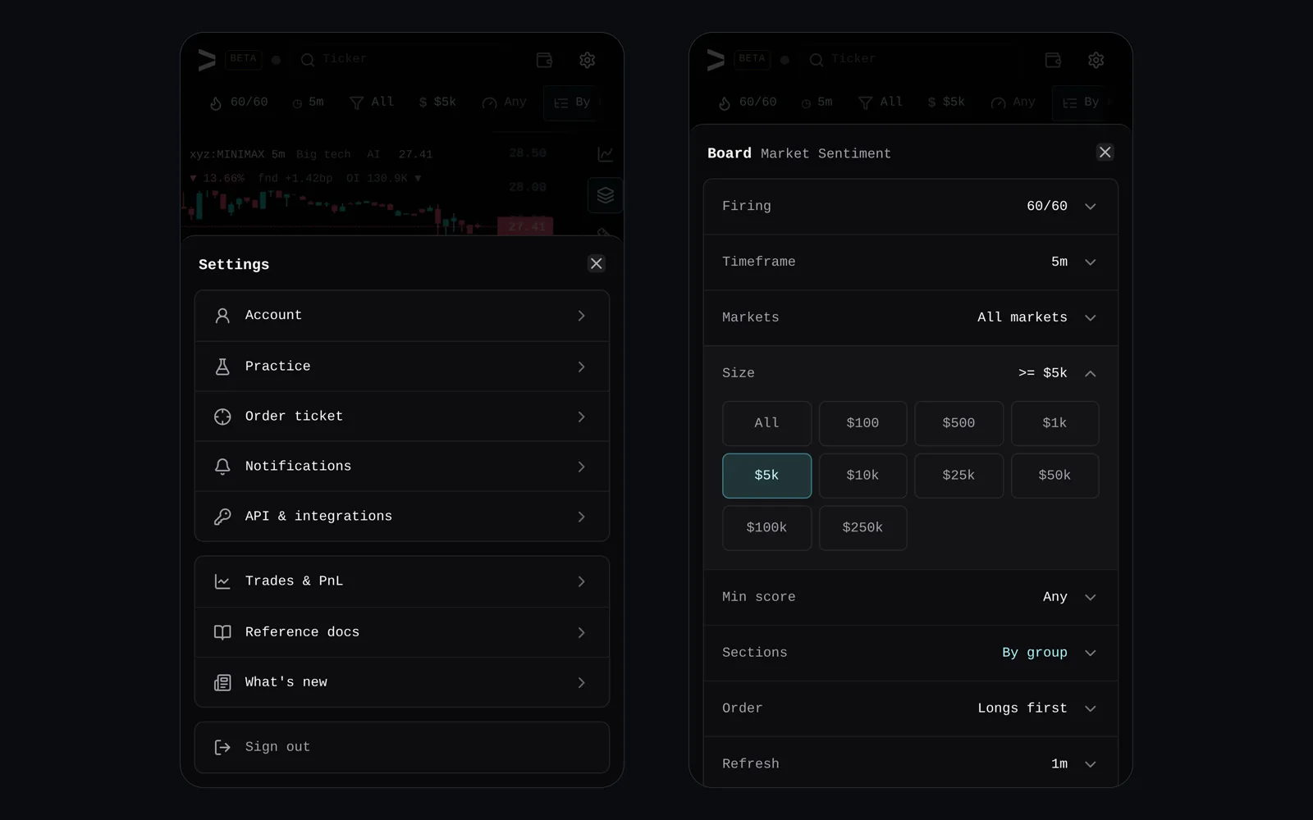
Task: Select the $500 size option
Action: click(958, 423)
